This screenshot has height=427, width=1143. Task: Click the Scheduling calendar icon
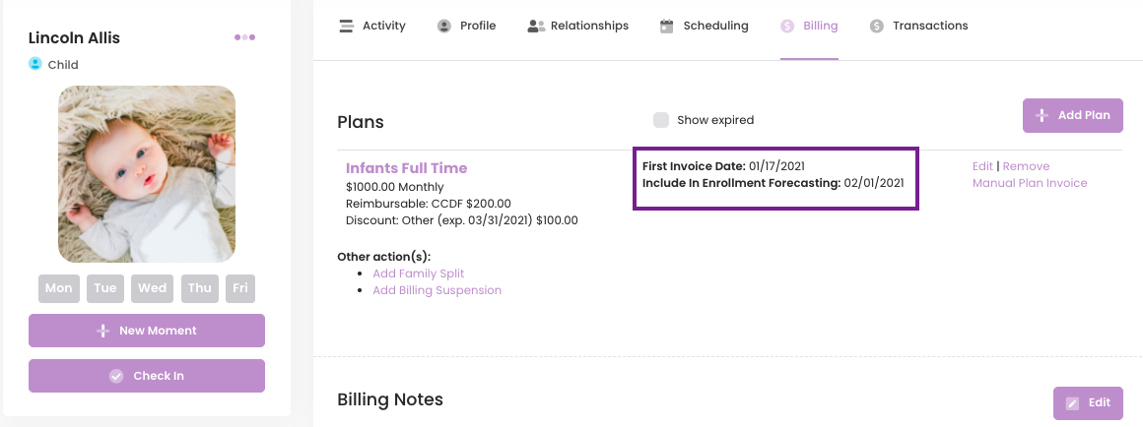tap(666, 27)
